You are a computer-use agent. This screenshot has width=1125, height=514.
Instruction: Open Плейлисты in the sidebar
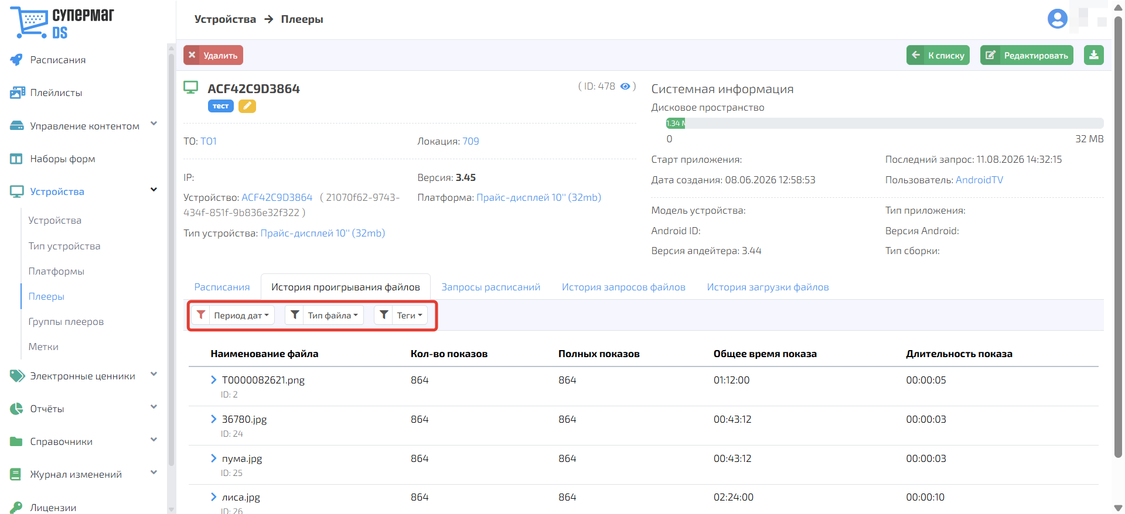tap(56, 92)
